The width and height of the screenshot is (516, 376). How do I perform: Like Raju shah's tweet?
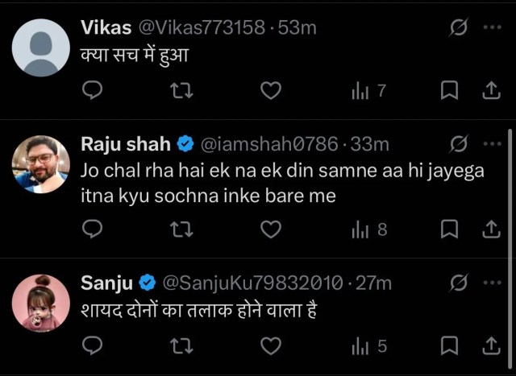click(x=271, y=229)
